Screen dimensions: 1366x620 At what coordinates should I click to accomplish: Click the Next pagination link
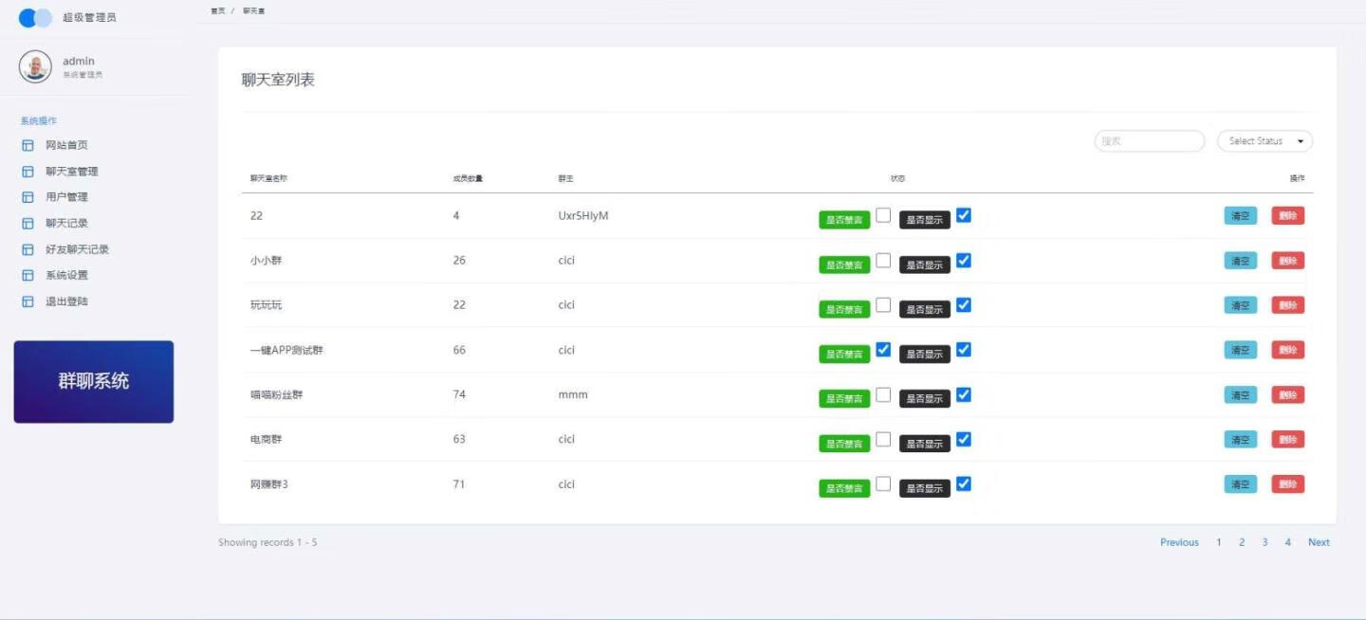[1319, 542]
